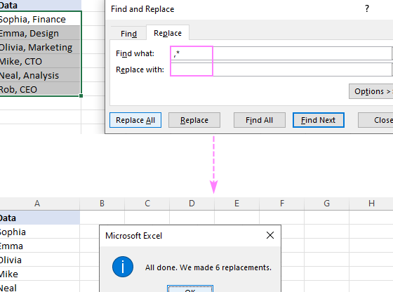Click the All done replacements message text
Viewport: 393px width, 292px height.
click(208, 267)
